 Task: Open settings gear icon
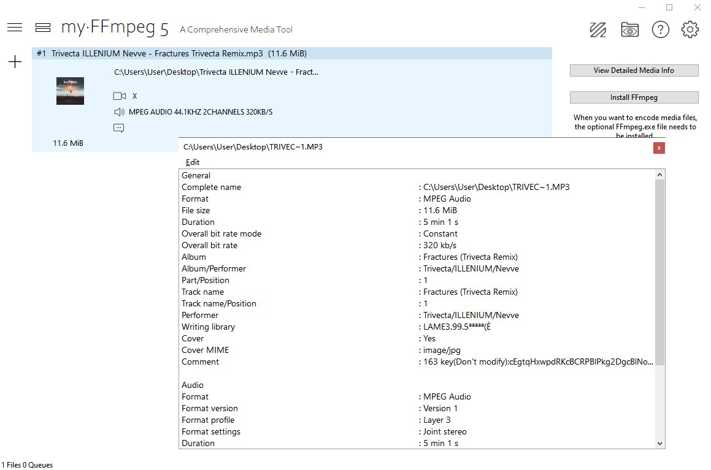690,29
